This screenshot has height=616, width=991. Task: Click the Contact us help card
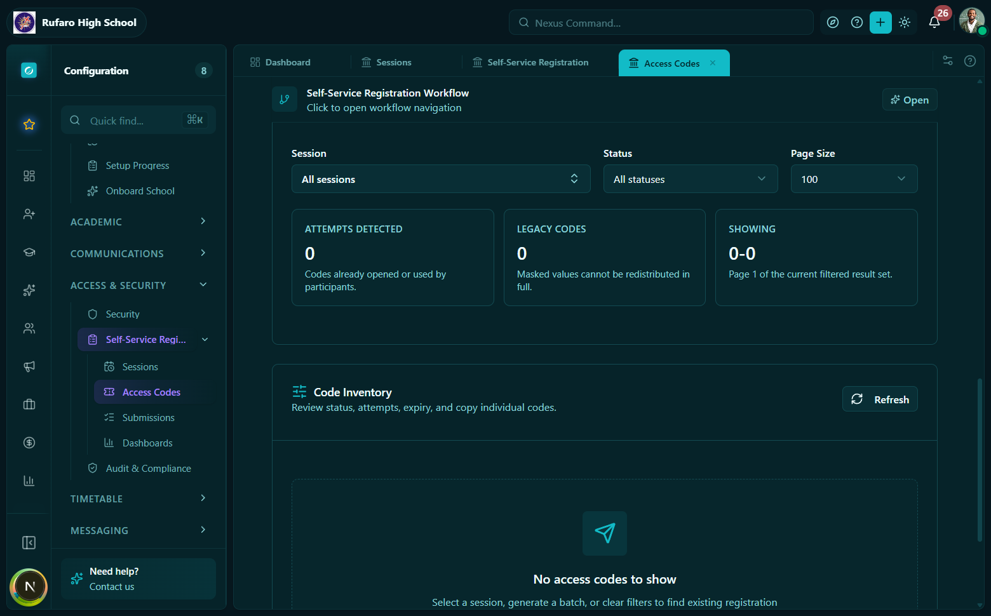138,579
